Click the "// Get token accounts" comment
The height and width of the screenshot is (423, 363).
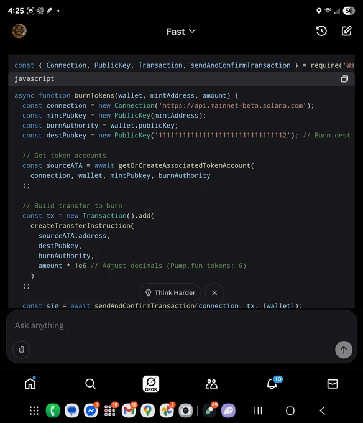point(65,156)
